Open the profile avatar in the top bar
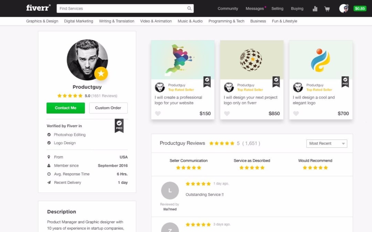 (x=343, y=8)
